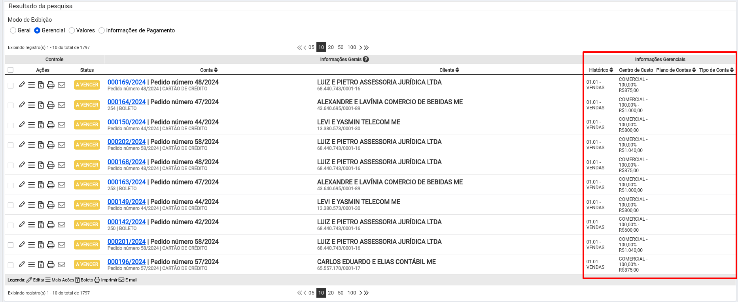Print account 000169/2024
Image resolution: width=738 pixels, height=302 pixels.
(51, 85)
